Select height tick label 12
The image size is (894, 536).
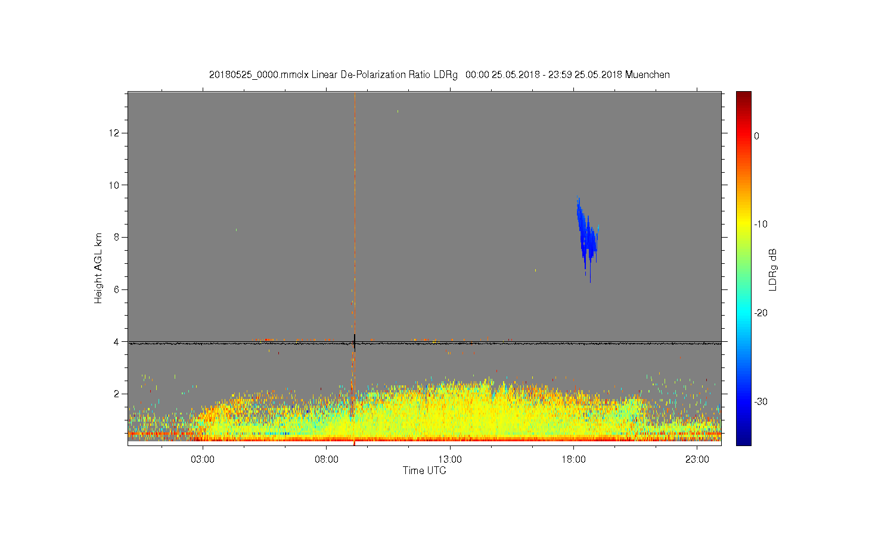pyautogui.click(x=114, y=132)
